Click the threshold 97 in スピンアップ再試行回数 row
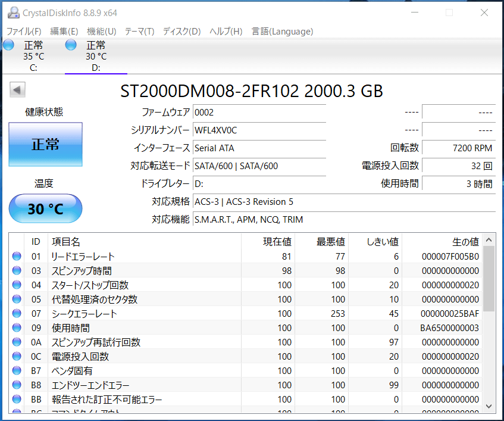 tap(394, 342)
